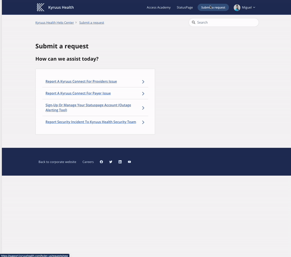Viewport: 291px width, 257px height.
Task: Click the Submit a request nav button
Action: coord(213,7)
